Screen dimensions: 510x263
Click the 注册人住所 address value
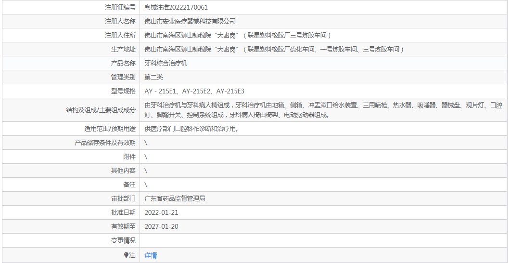point(238,35)
